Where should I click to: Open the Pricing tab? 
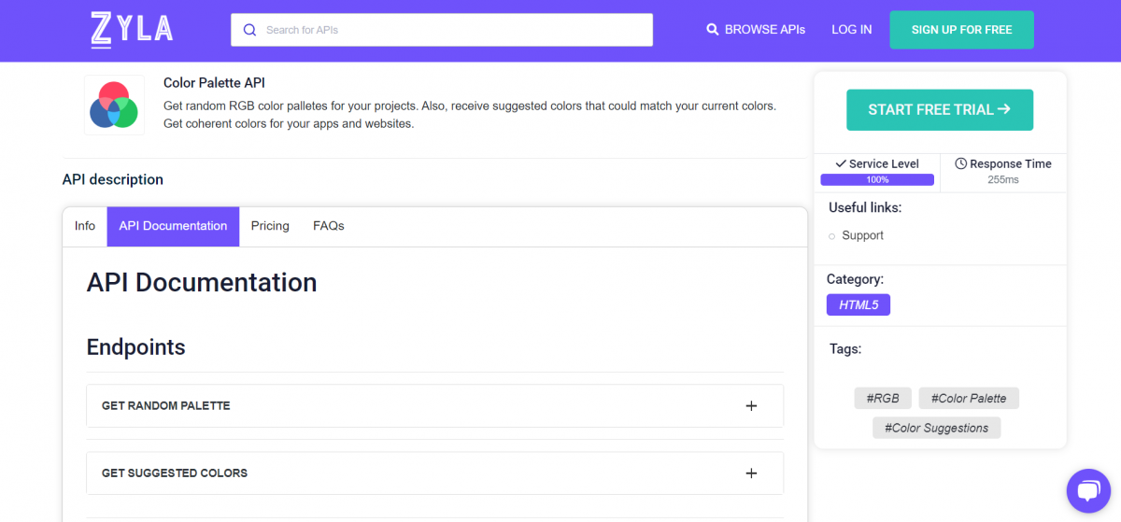(x=270, y=226)
